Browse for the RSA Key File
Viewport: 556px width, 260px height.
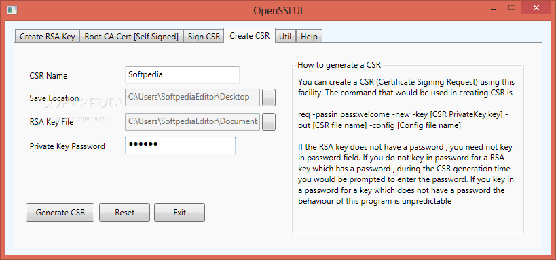pyautogui.click(x=269, y=122)
